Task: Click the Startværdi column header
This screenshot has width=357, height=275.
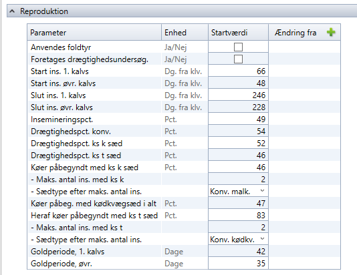Action: click(238, 33)
